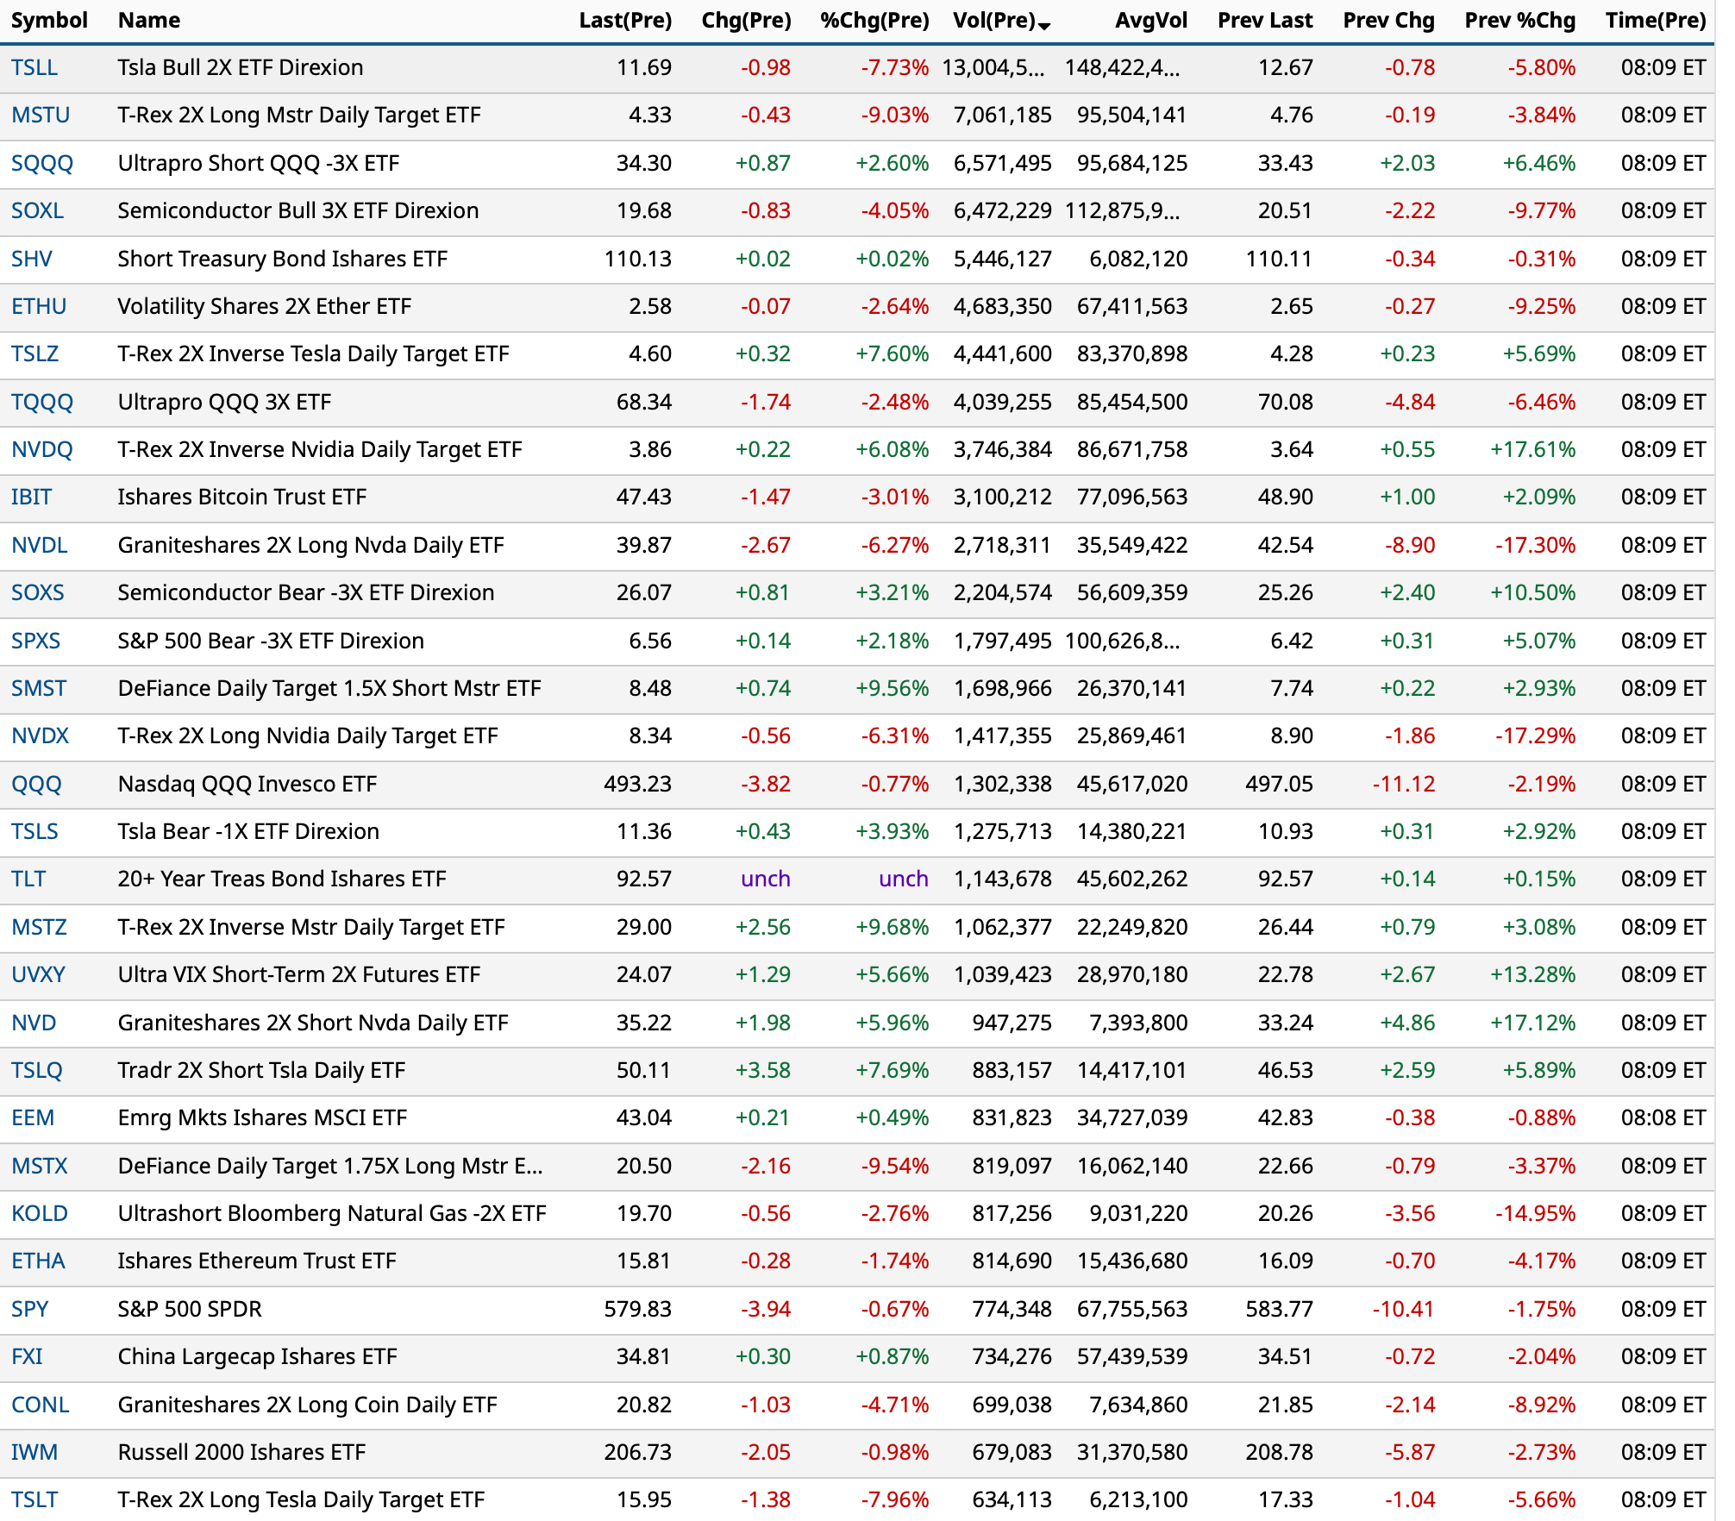
Task: Open the MSTU ticker link
Action: pos(41,115)
